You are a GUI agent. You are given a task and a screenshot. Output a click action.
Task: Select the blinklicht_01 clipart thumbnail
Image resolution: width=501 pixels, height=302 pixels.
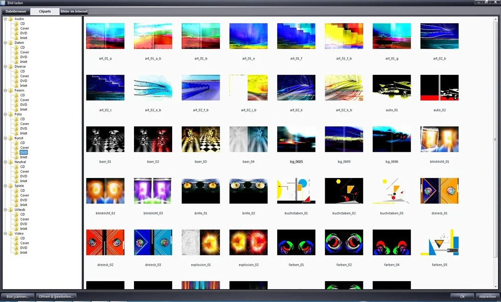pos(439,139)
